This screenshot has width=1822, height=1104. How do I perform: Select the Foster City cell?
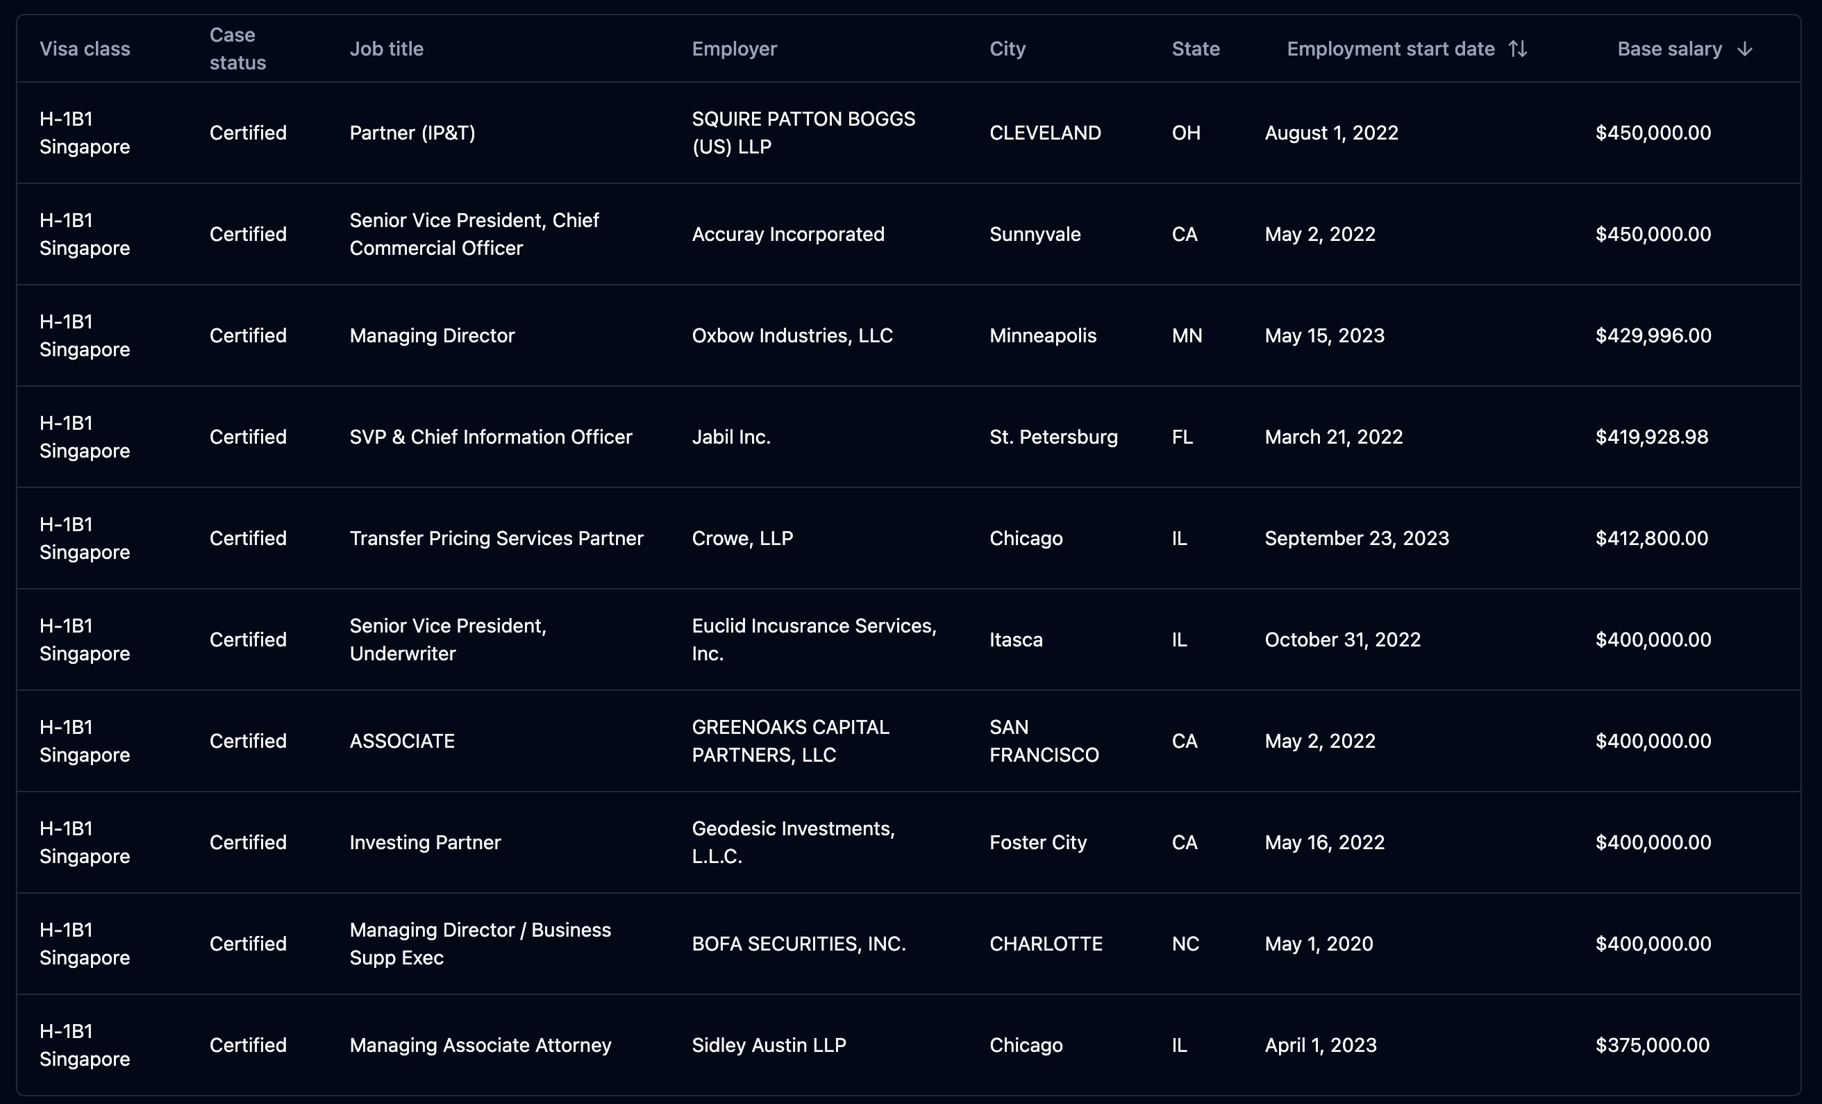coord(1037,842)
